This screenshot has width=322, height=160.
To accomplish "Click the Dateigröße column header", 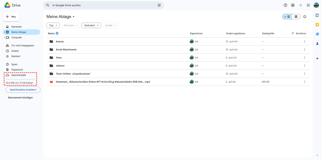I will (x=268, y=34).
